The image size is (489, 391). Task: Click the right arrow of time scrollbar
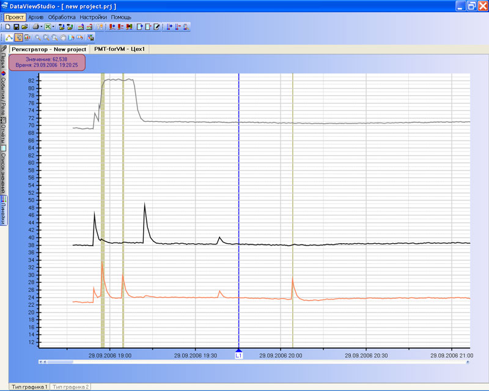468,362
